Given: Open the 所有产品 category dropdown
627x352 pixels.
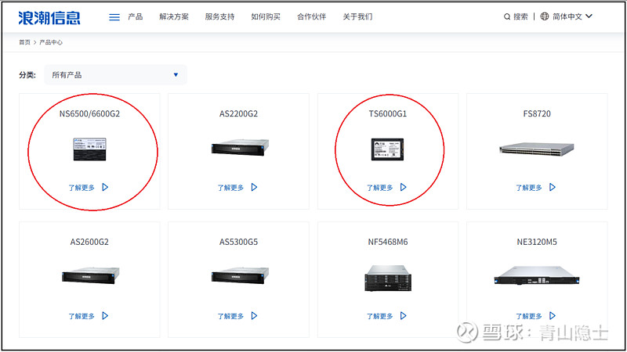Looking at the screenshot, I should coord(115,74).
